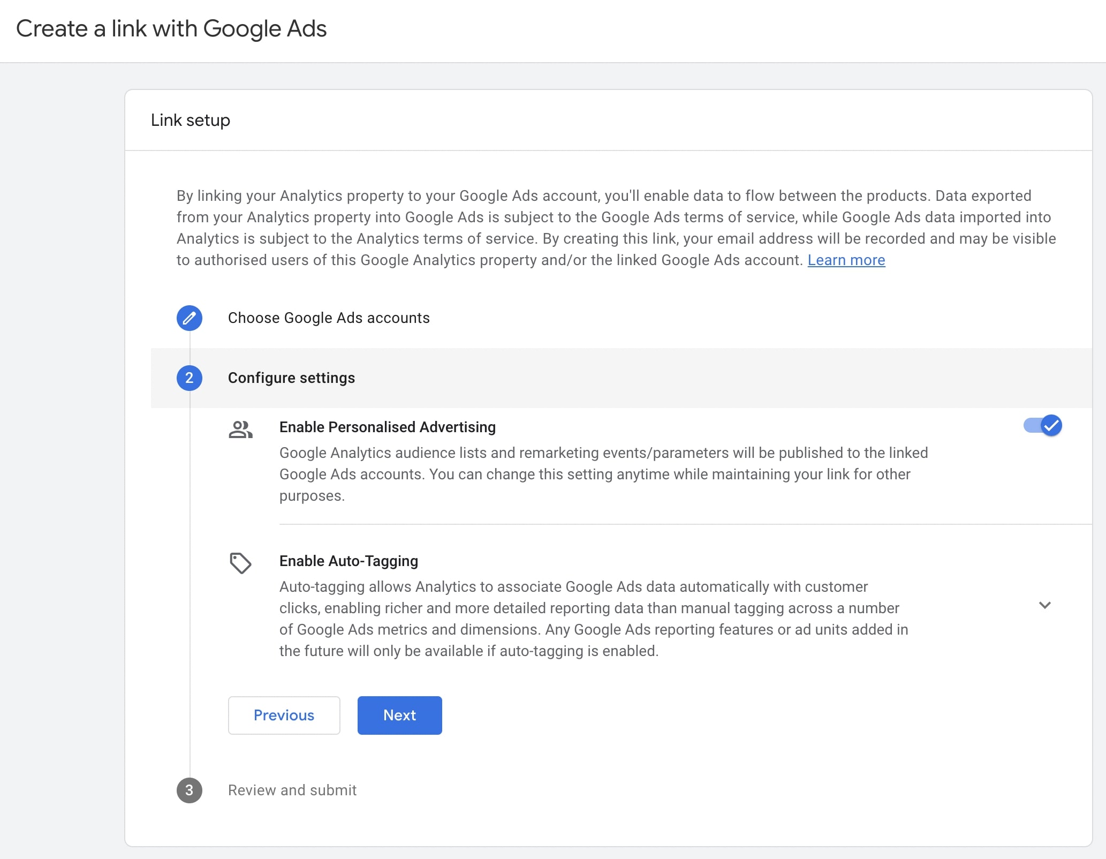Image resolution: width=1106 pixels, height=859 pixels.
Task: Open the Learn more link
Action: coord(846,260)
